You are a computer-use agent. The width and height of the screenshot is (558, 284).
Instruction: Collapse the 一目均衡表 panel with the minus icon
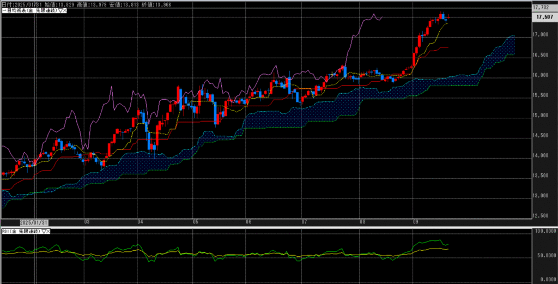(x=2, y=11)
